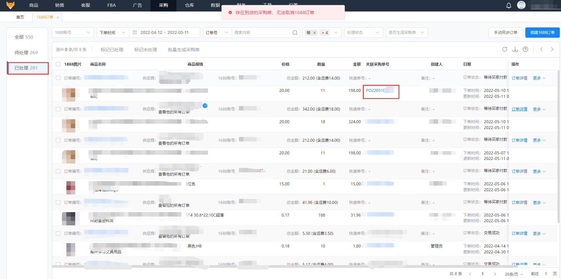561x279 pixels.
Task: Click the 创建1688订单 button
Action: click(x=542, y=32)
